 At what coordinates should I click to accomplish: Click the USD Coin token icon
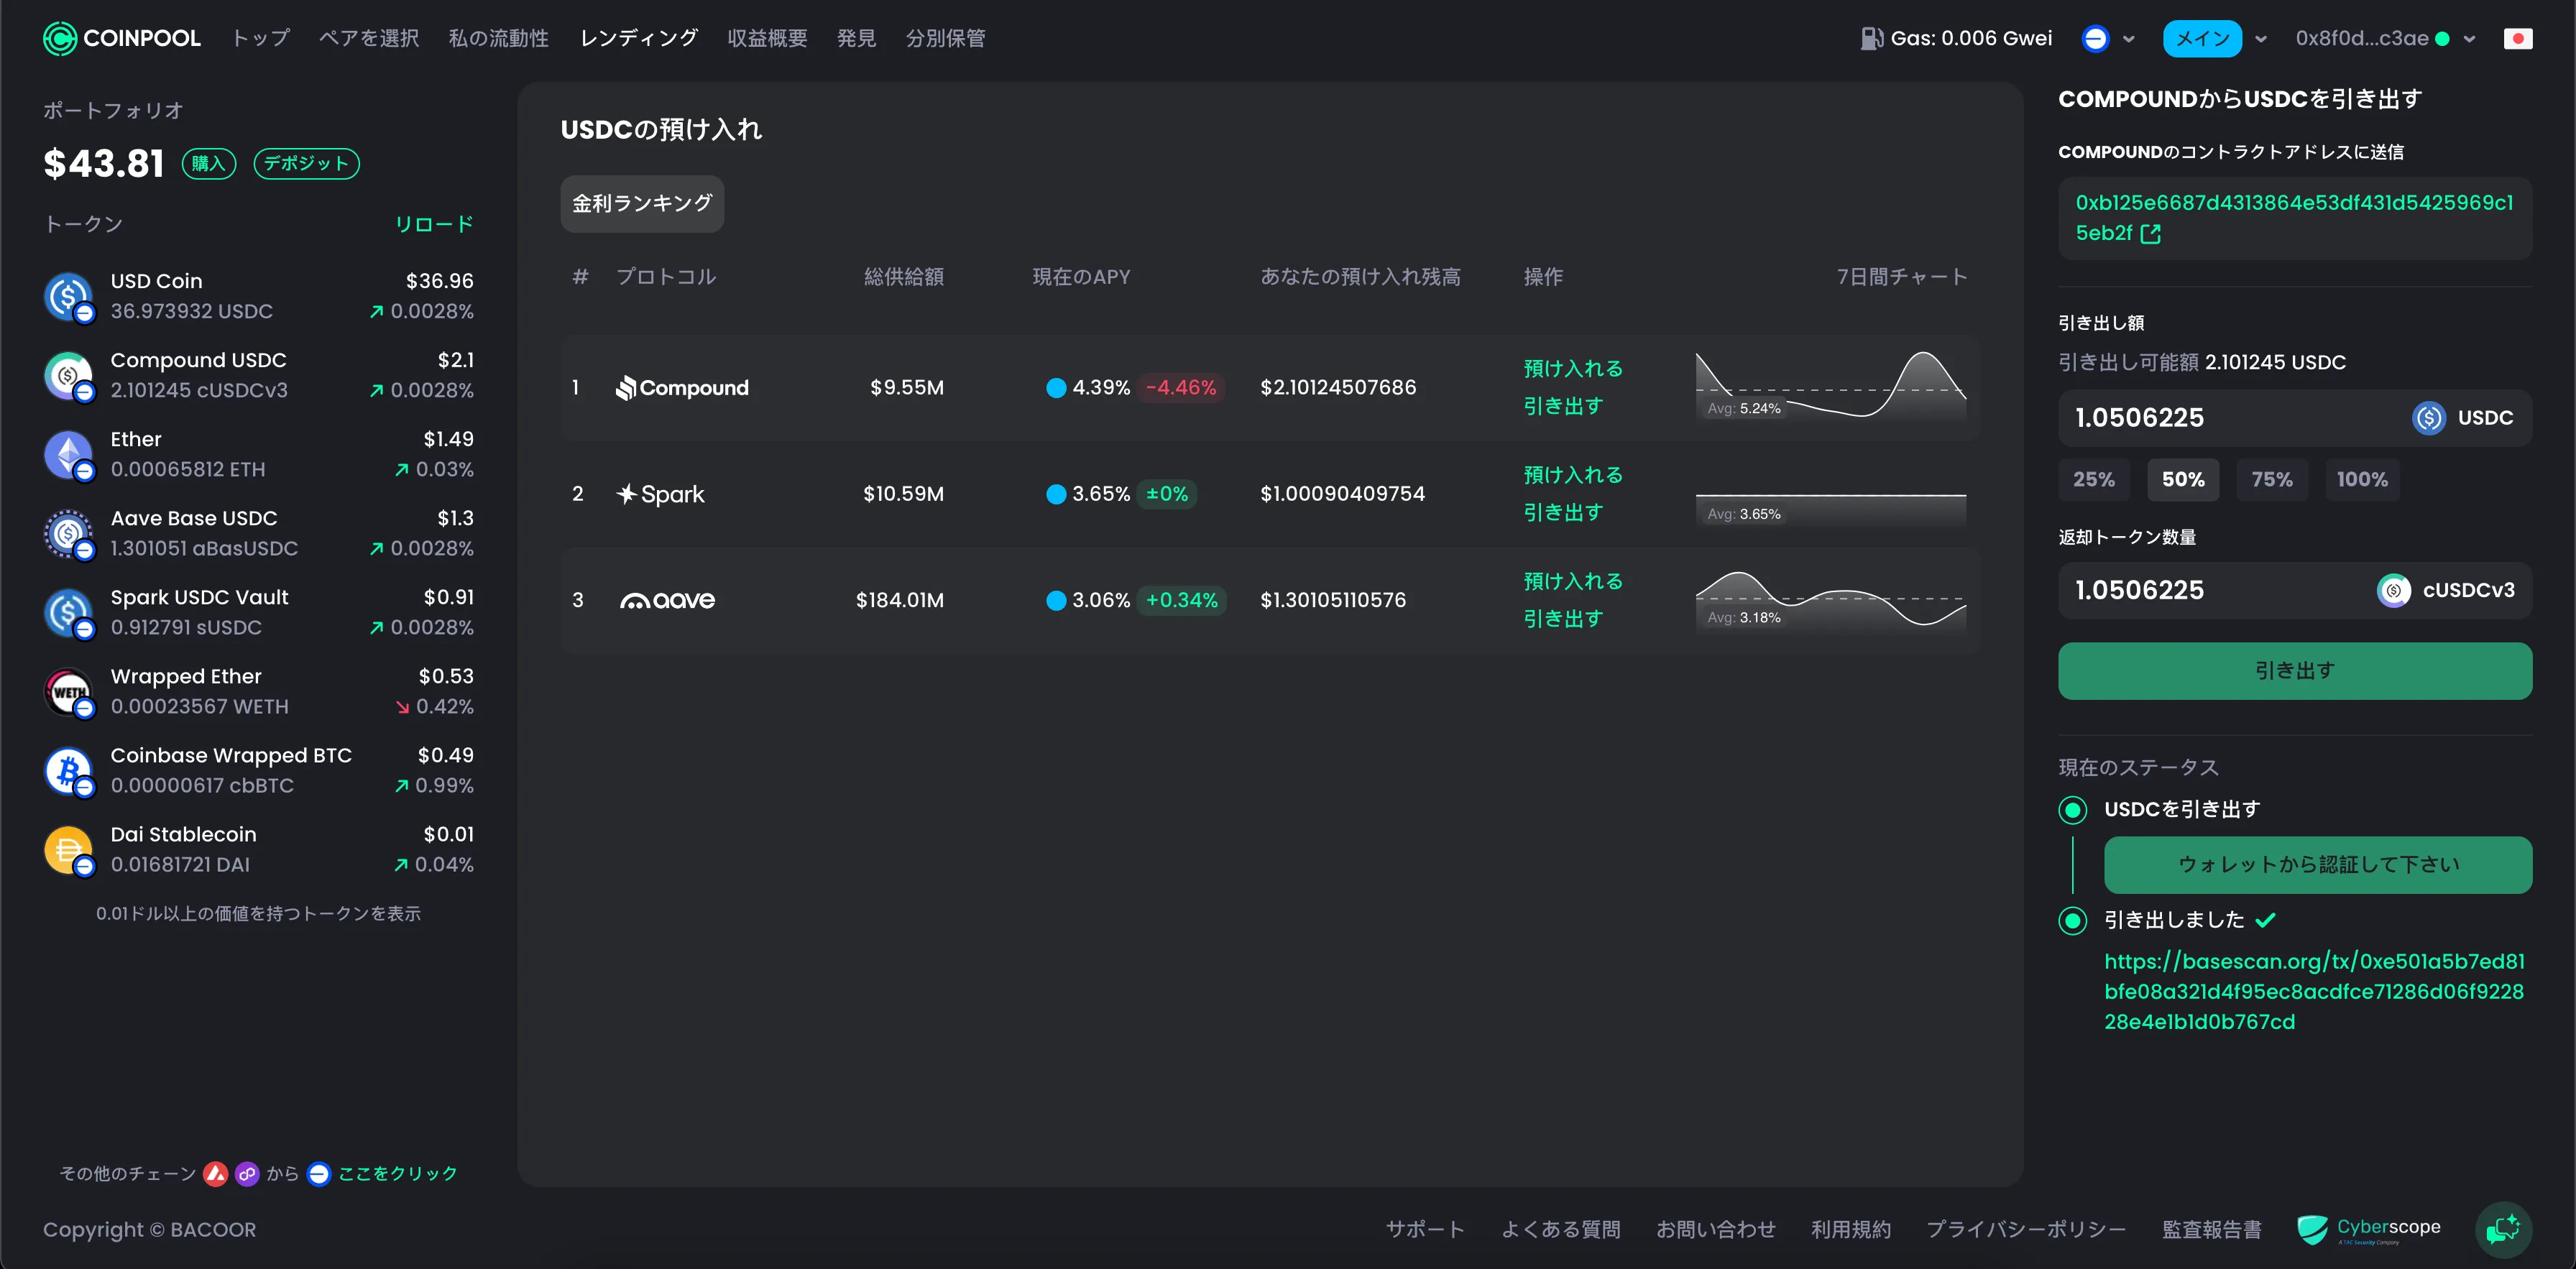click(68, 297)
